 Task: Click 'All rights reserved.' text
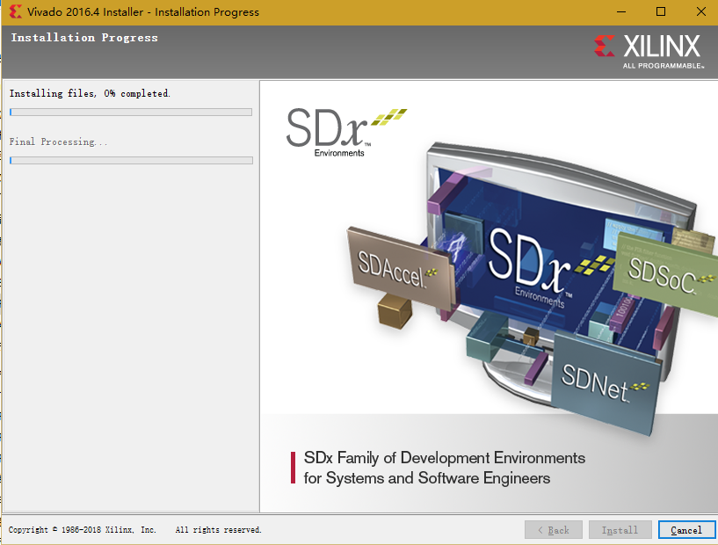point(218,530)
